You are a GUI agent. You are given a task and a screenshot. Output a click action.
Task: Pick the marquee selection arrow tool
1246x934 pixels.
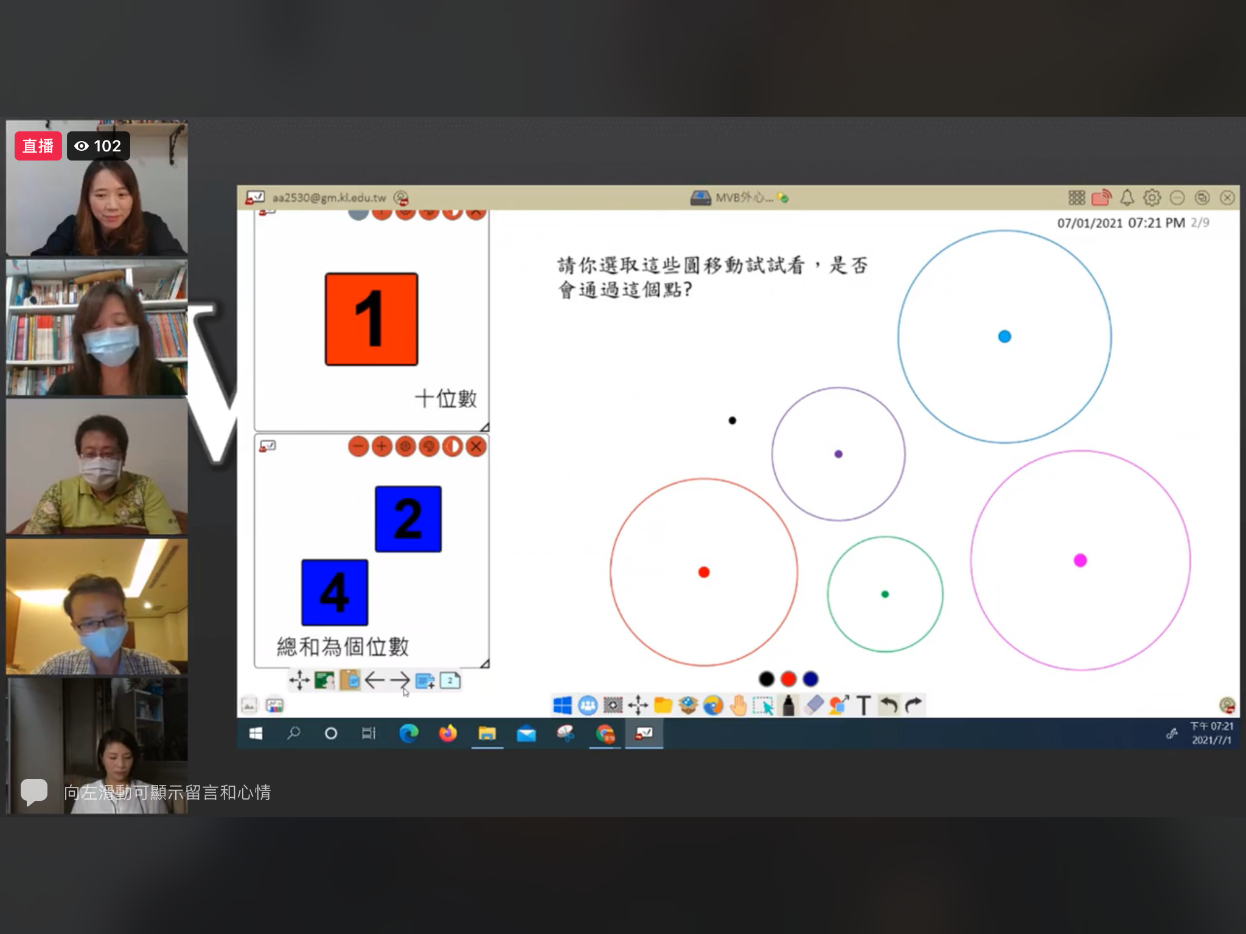coord(763,705)
